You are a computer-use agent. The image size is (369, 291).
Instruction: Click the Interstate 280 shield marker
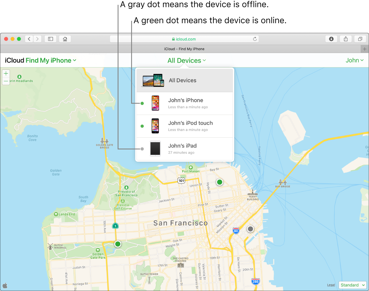[x=255, y=282]
